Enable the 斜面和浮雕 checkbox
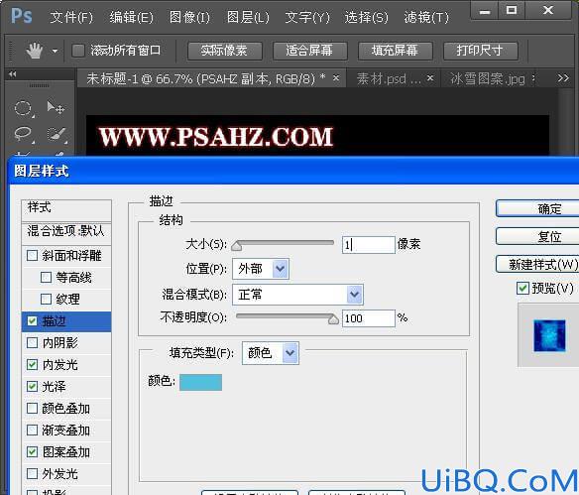This screenshot has width=579, height=495. (x=33, y=255)
